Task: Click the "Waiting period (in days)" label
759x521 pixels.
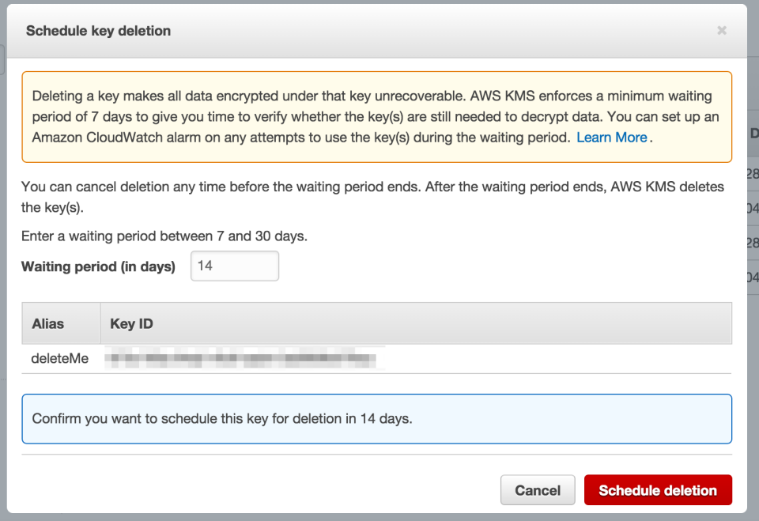Action: [x=98, y=266]
